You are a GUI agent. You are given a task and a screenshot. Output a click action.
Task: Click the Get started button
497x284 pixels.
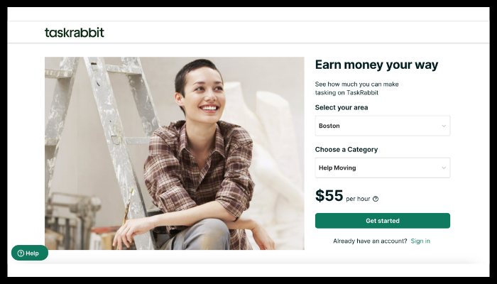(383, 221)
